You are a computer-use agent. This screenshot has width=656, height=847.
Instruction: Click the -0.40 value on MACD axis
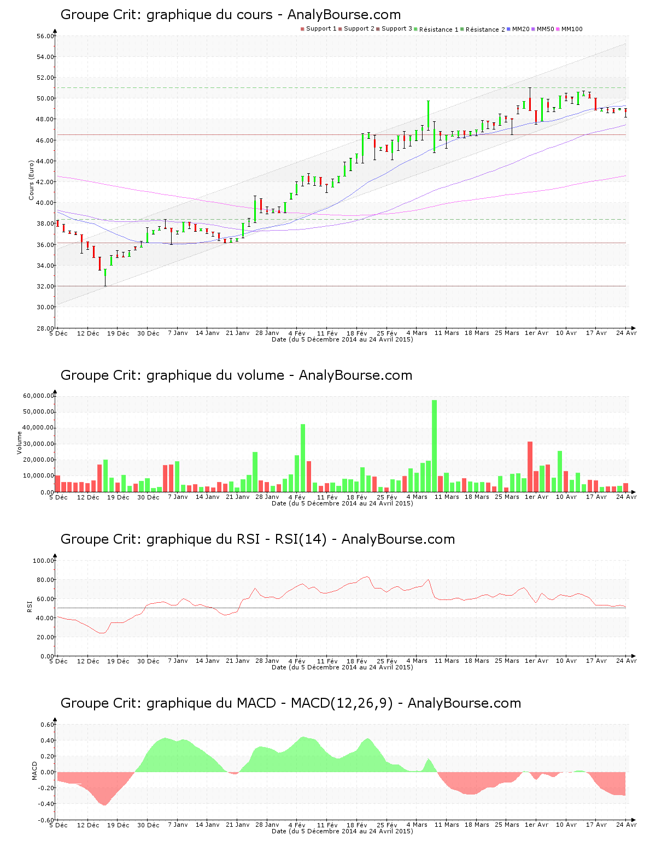coord(46,804)
